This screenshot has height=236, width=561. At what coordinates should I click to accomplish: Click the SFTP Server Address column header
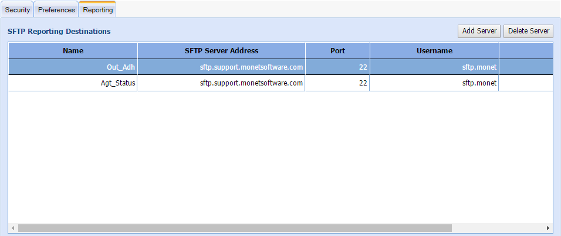click(x=221, y=51)
